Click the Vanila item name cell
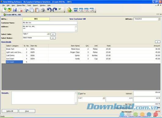The height and width of the screenshot is (118, 162). [x=64, y=59]
